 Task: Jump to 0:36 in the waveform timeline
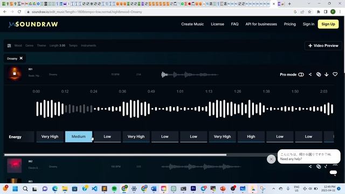tap(122, 91)
